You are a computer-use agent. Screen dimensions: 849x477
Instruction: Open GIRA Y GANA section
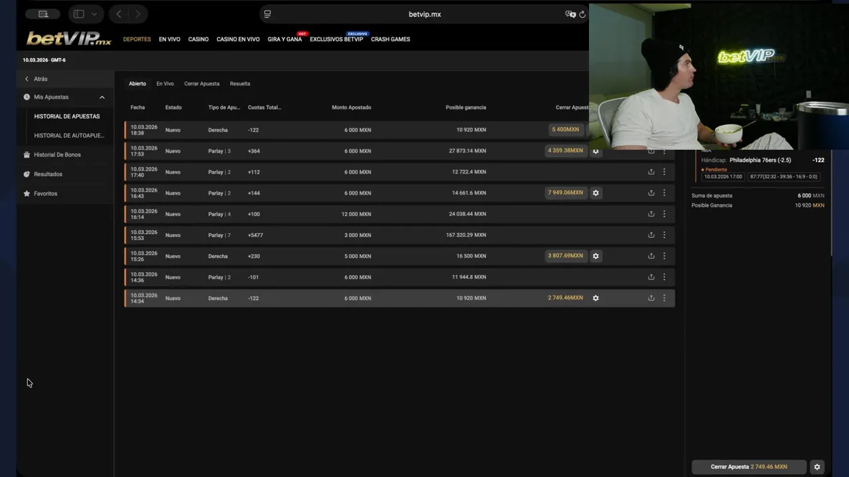[285, 39]
